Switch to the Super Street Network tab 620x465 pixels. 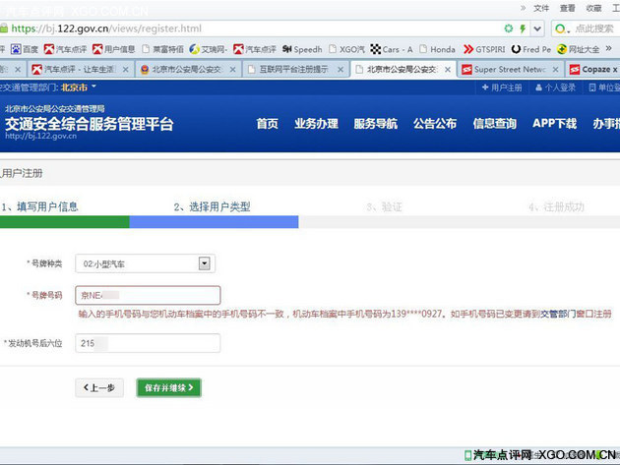[x=509, y=70]
